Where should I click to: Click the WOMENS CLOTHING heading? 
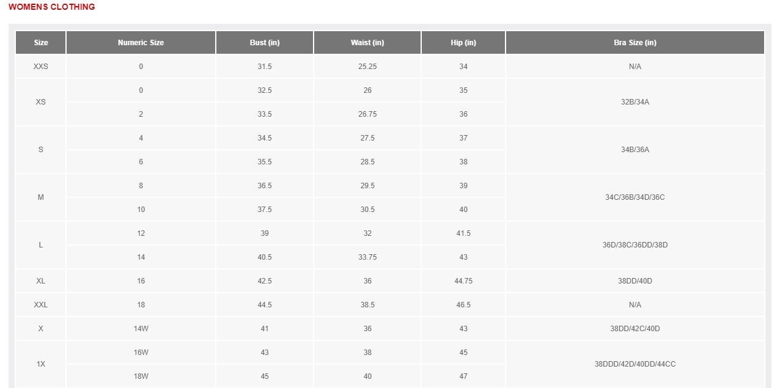pos(52,7)
